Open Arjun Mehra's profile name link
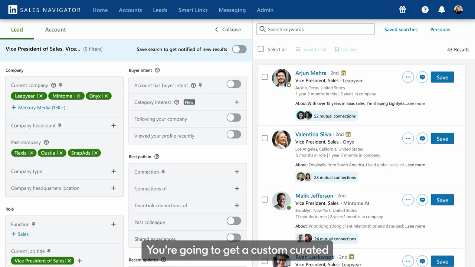 tap(311, 73)
